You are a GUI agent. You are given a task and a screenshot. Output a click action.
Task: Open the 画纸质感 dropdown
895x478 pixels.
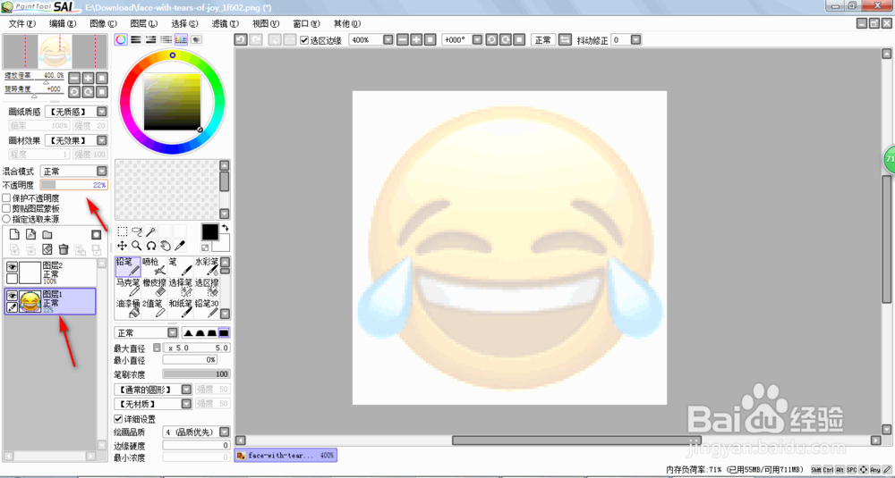pyautogui.click(x=102, y=111)
